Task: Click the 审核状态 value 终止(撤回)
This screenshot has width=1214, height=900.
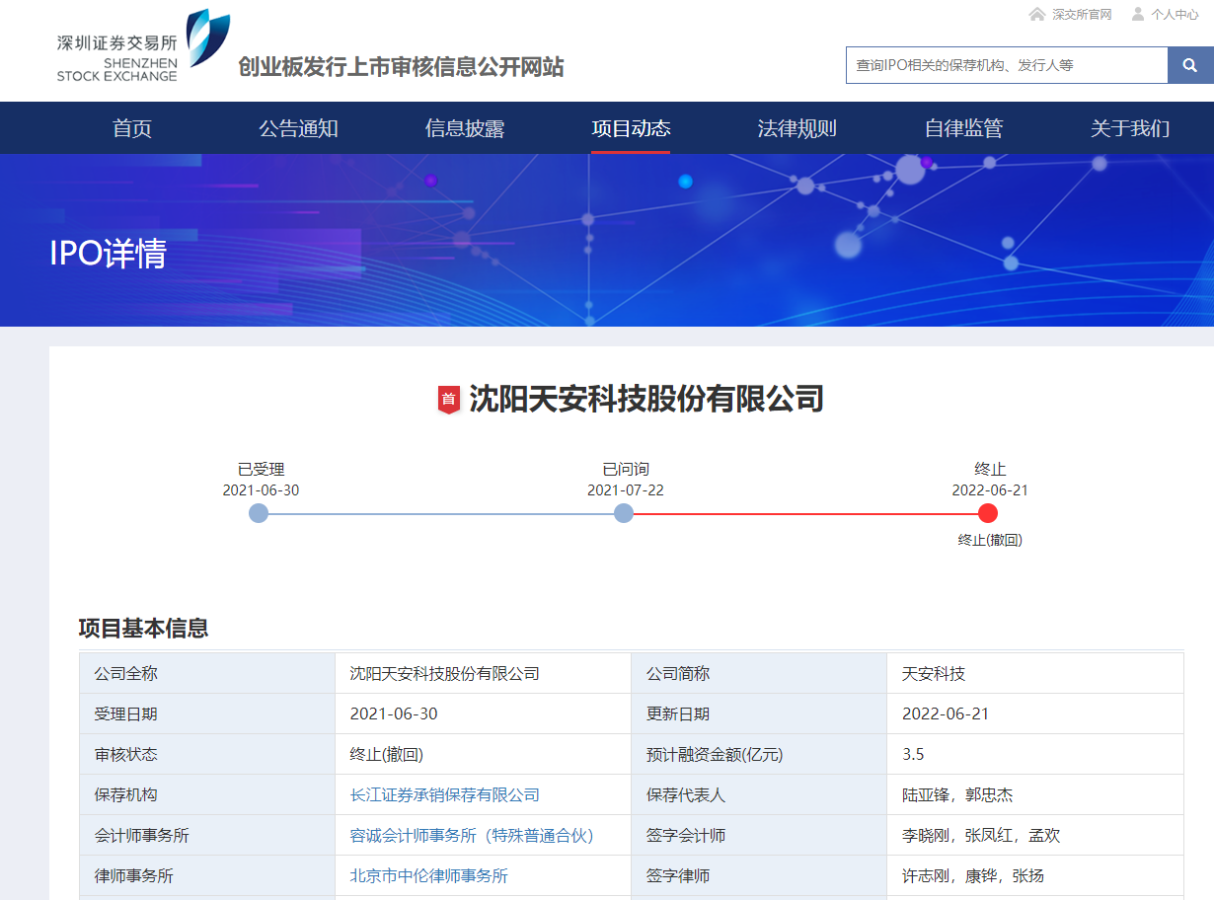Action: click(387, 755)
